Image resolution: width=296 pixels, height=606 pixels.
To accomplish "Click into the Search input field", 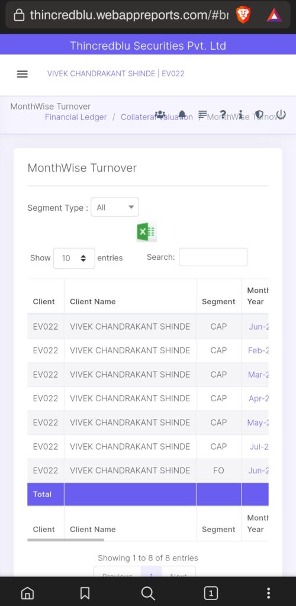I will tap(213, 257).
